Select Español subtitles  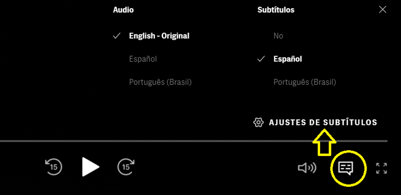(x=288, y=59)
